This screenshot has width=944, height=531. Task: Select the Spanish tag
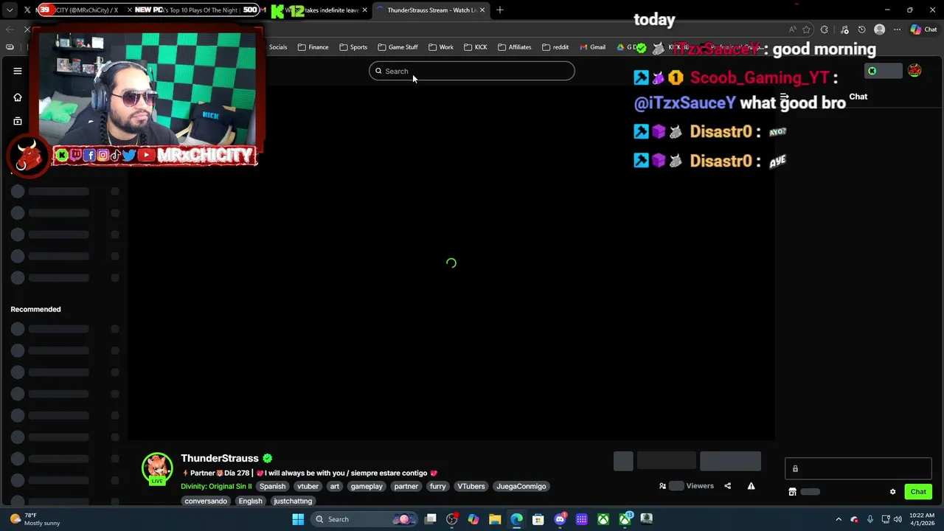pos(272,486)
